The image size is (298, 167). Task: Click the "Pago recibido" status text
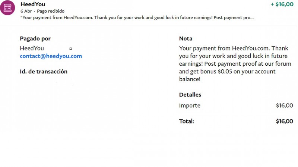tap(51, 11)
